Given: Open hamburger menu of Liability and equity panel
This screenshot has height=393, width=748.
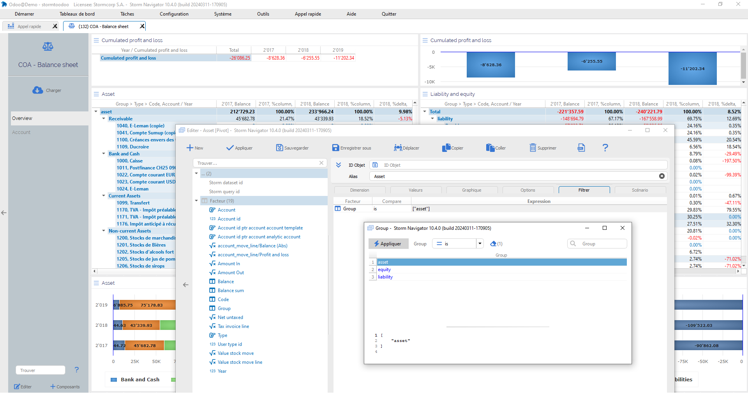Looking at the screenshot, I should point(425,94).
